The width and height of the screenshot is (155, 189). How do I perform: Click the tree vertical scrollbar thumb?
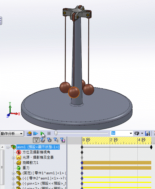click(2, 167)
